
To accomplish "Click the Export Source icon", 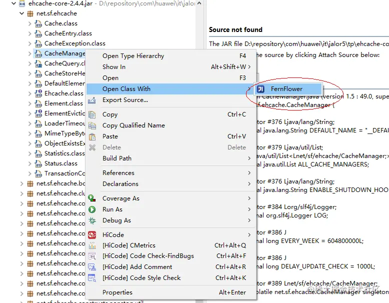I will click(92, 100).
